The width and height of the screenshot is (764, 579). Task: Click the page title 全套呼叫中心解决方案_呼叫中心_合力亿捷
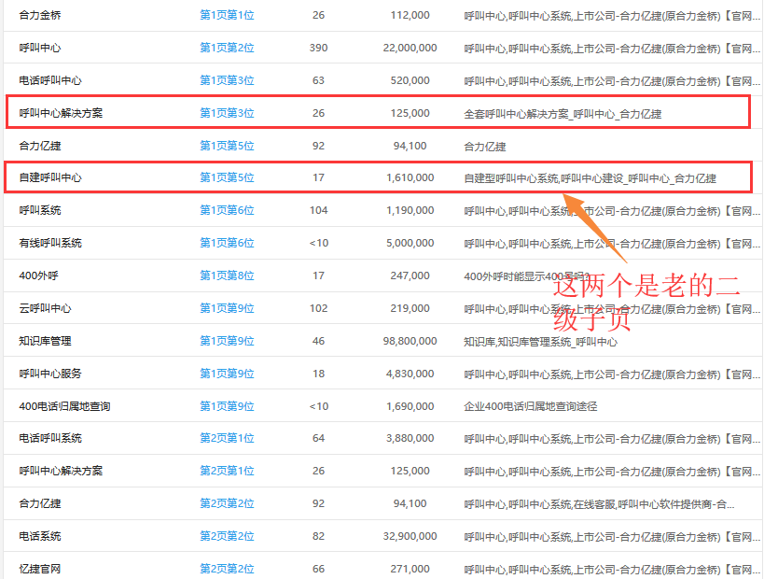click(563, 114)
